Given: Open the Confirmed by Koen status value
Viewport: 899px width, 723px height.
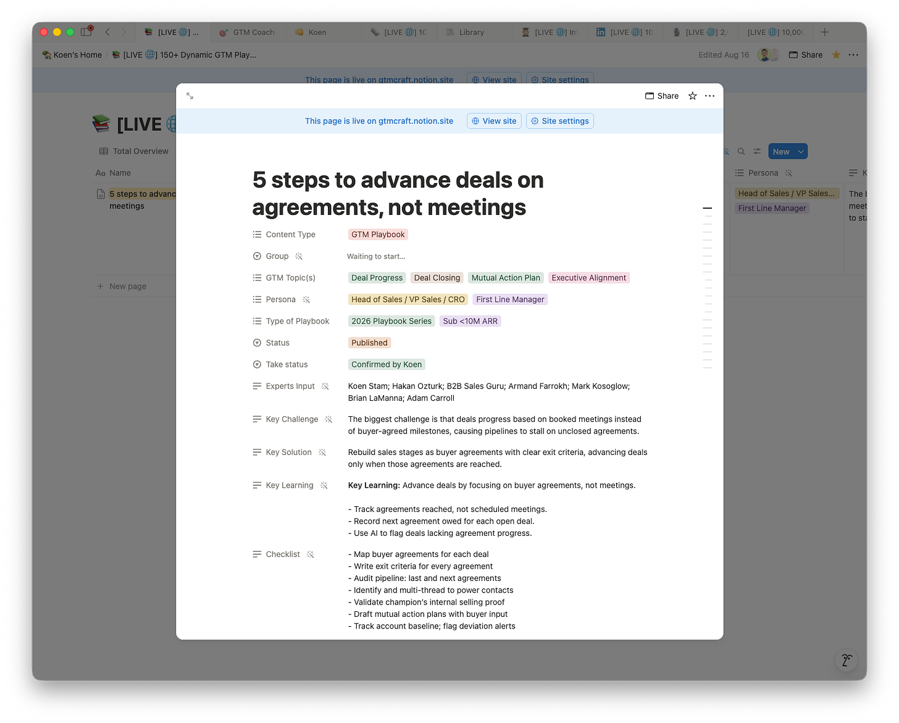Looking at the screenshot, I should (x=387, y=364).
